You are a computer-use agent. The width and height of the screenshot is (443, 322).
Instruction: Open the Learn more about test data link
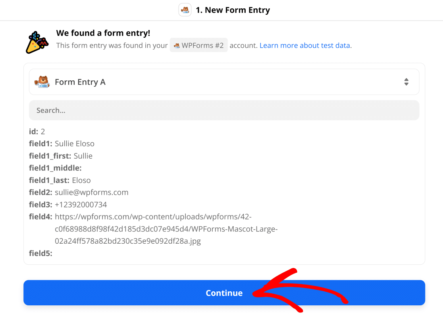305,45
